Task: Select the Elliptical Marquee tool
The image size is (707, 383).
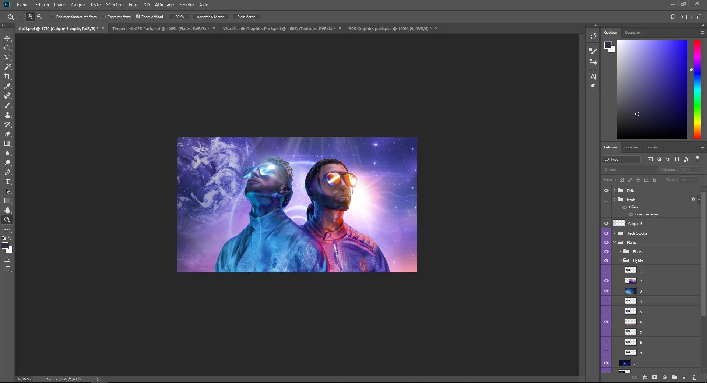Action: click(x=7, y=48)
